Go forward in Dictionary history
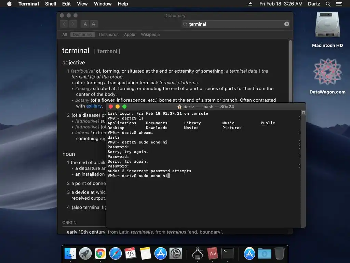Viewport: 350px width, 263px height. (x=73, y=24)
